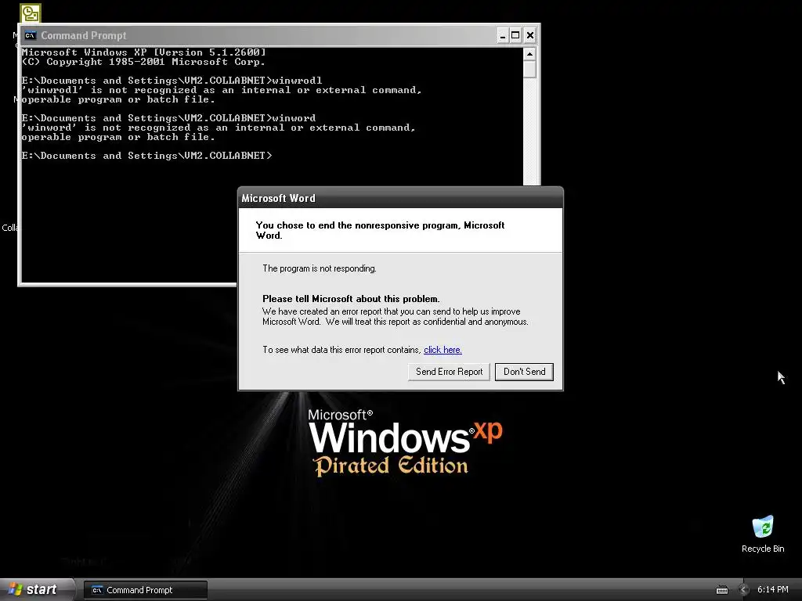The image size is (802, 601).
Task: Click the 6:14 PM clock
Action: [x=772, y=590]
